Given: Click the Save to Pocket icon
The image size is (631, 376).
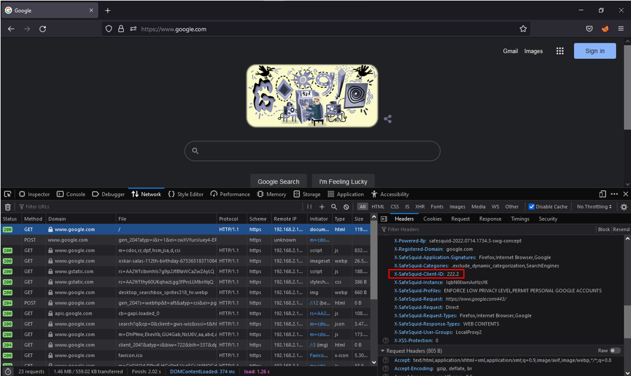Looking at the screenshot, I should pyautogui.click(x=589, y=29).
